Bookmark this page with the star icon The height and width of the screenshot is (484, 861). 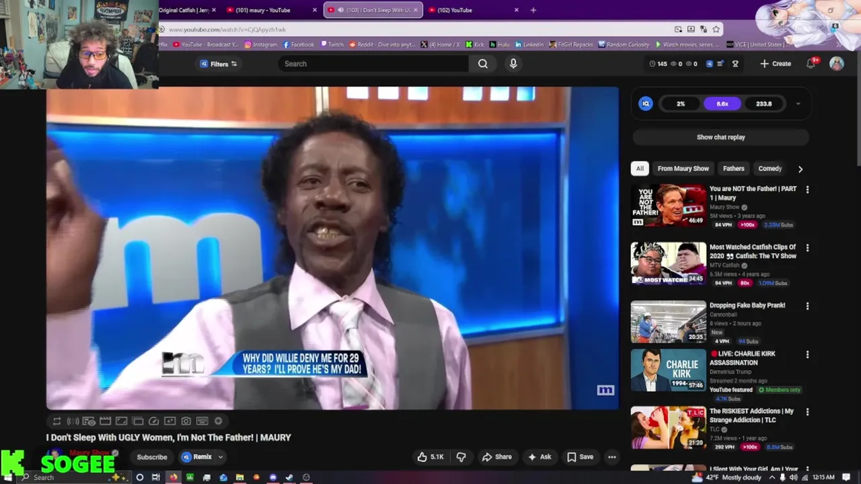click(x=716, y=30)
